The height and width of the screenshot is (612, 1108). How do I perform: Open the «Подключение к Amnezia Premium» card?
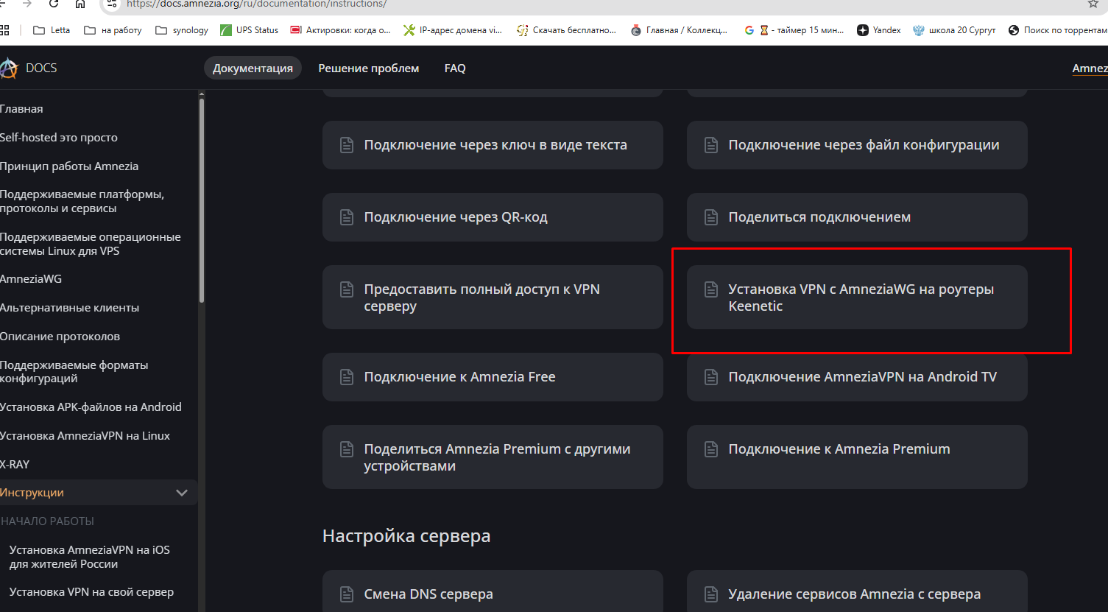click(x=857, y=457)
